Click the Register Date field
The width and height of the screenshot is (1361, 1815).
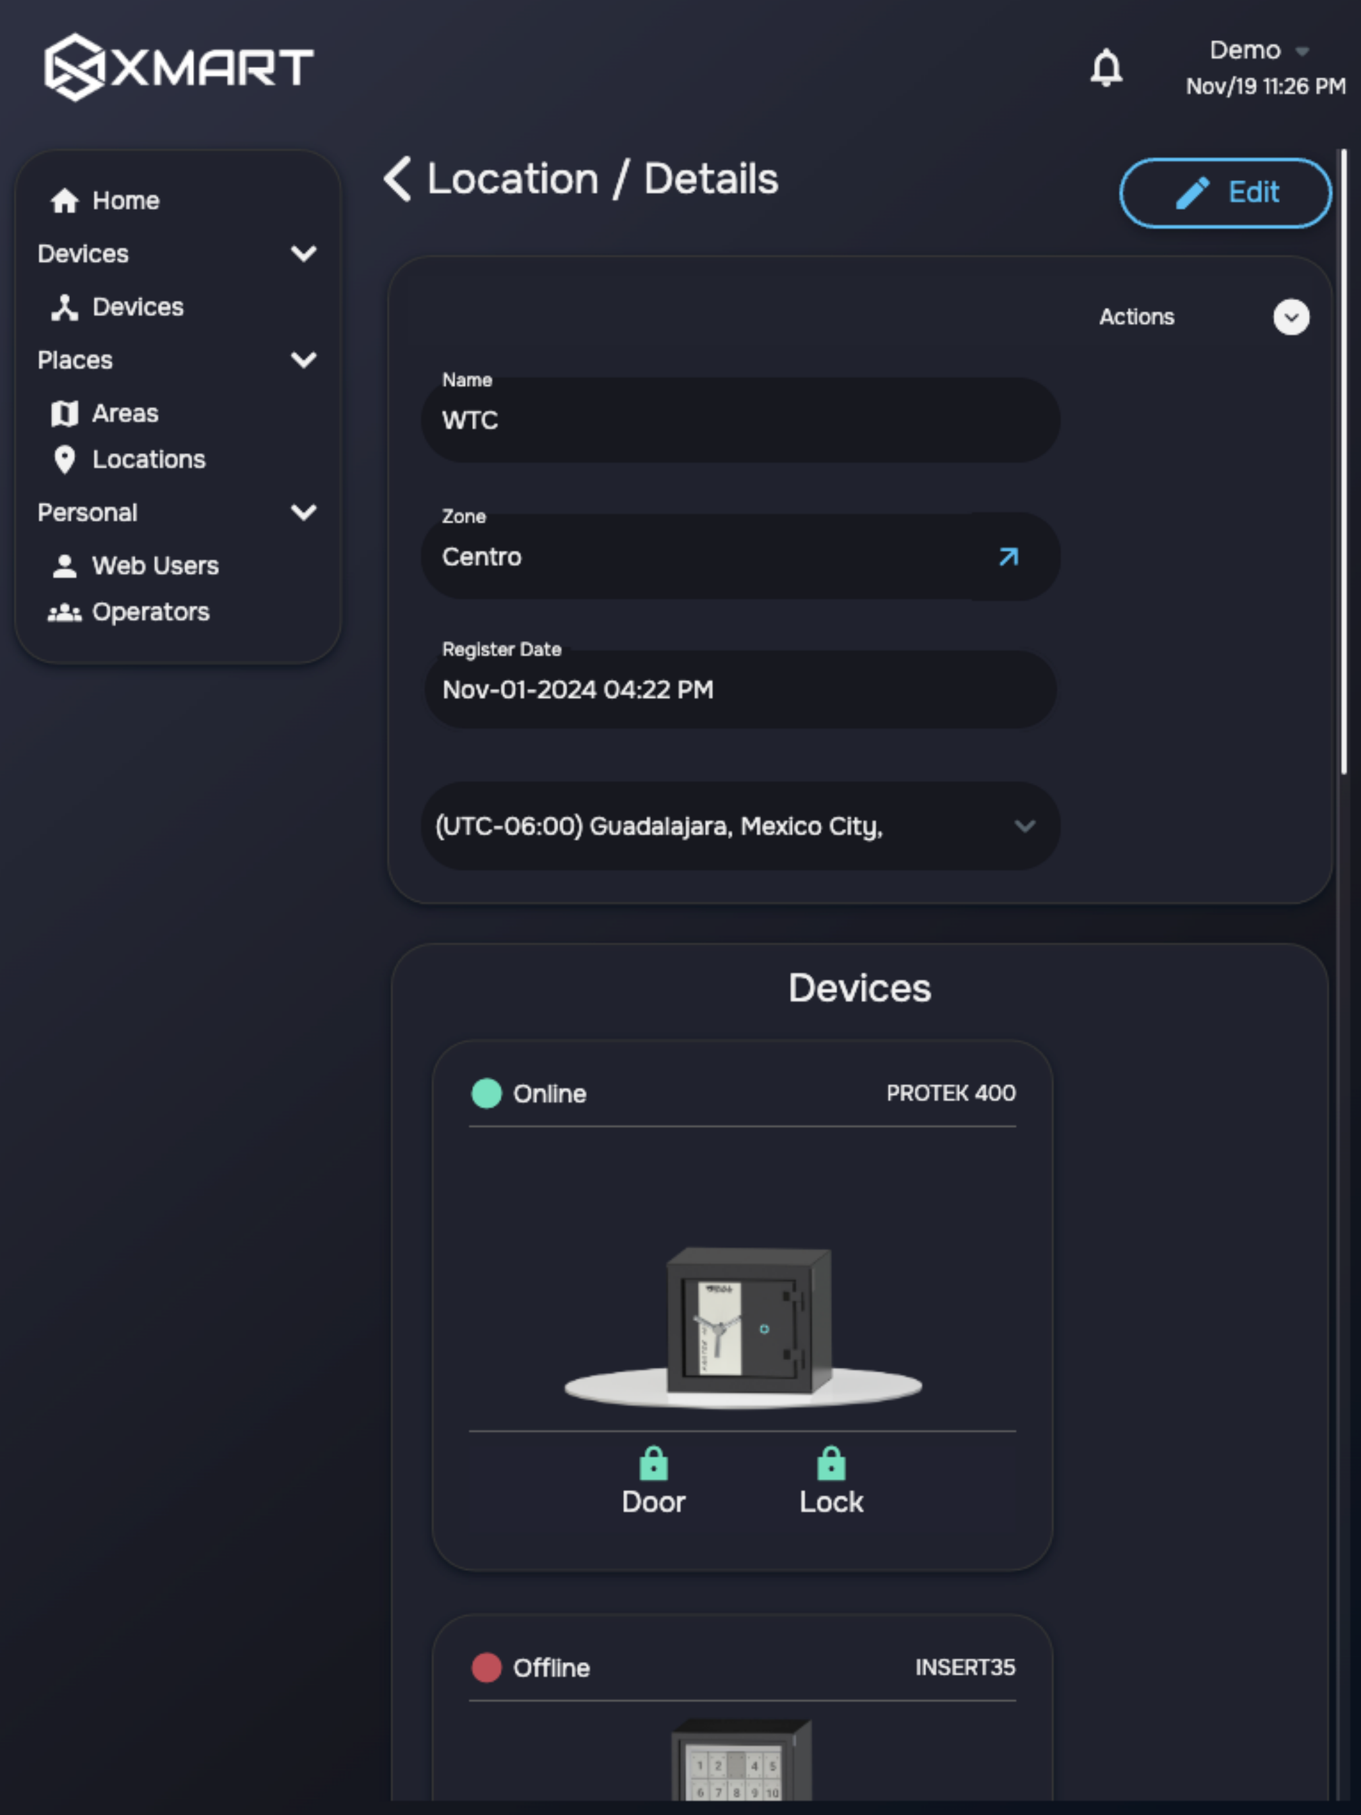pos(740,689)
